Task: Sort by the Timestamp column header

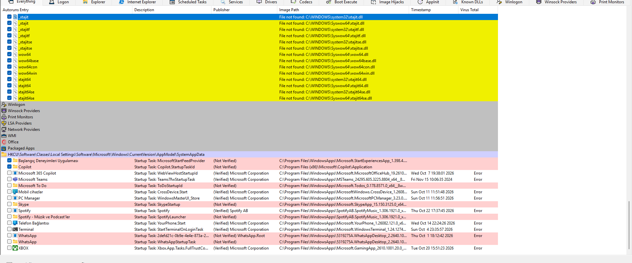Action: coord(433,10)
